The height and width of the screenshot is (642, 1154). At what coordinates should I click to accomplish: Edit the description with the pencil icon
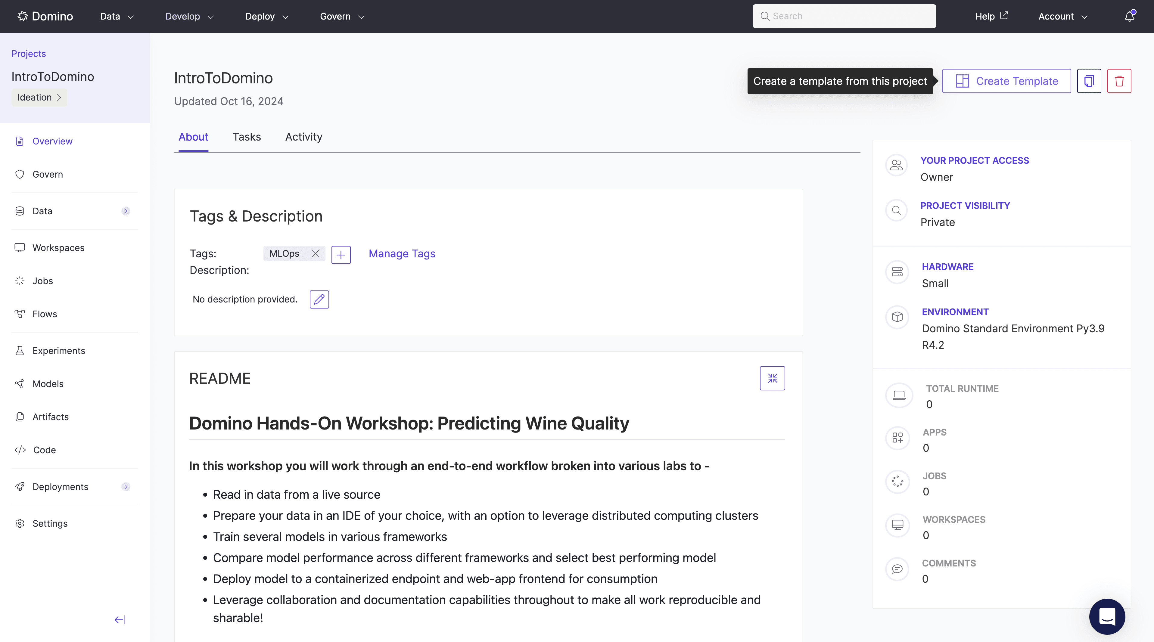(319, 299)
